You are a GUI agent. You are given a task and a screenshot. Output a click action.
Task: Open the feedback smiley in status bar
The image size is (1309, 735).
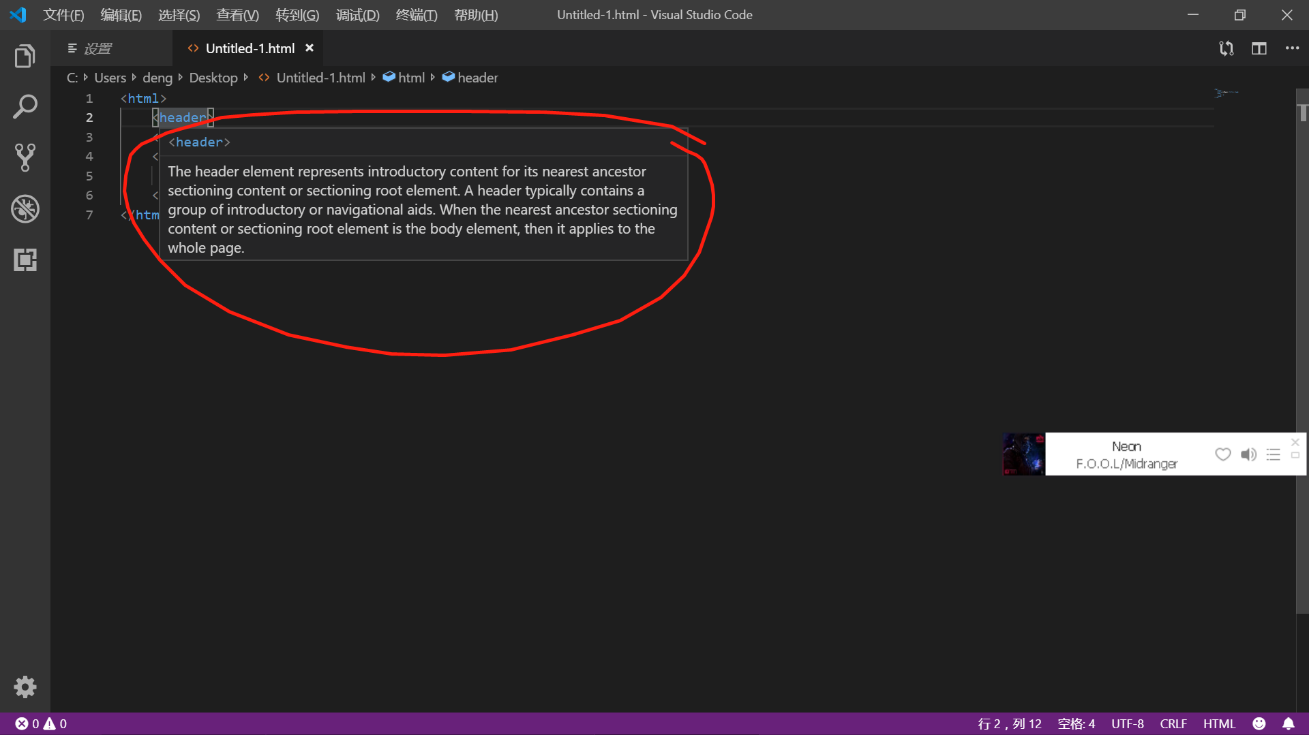pos(1259,723)
